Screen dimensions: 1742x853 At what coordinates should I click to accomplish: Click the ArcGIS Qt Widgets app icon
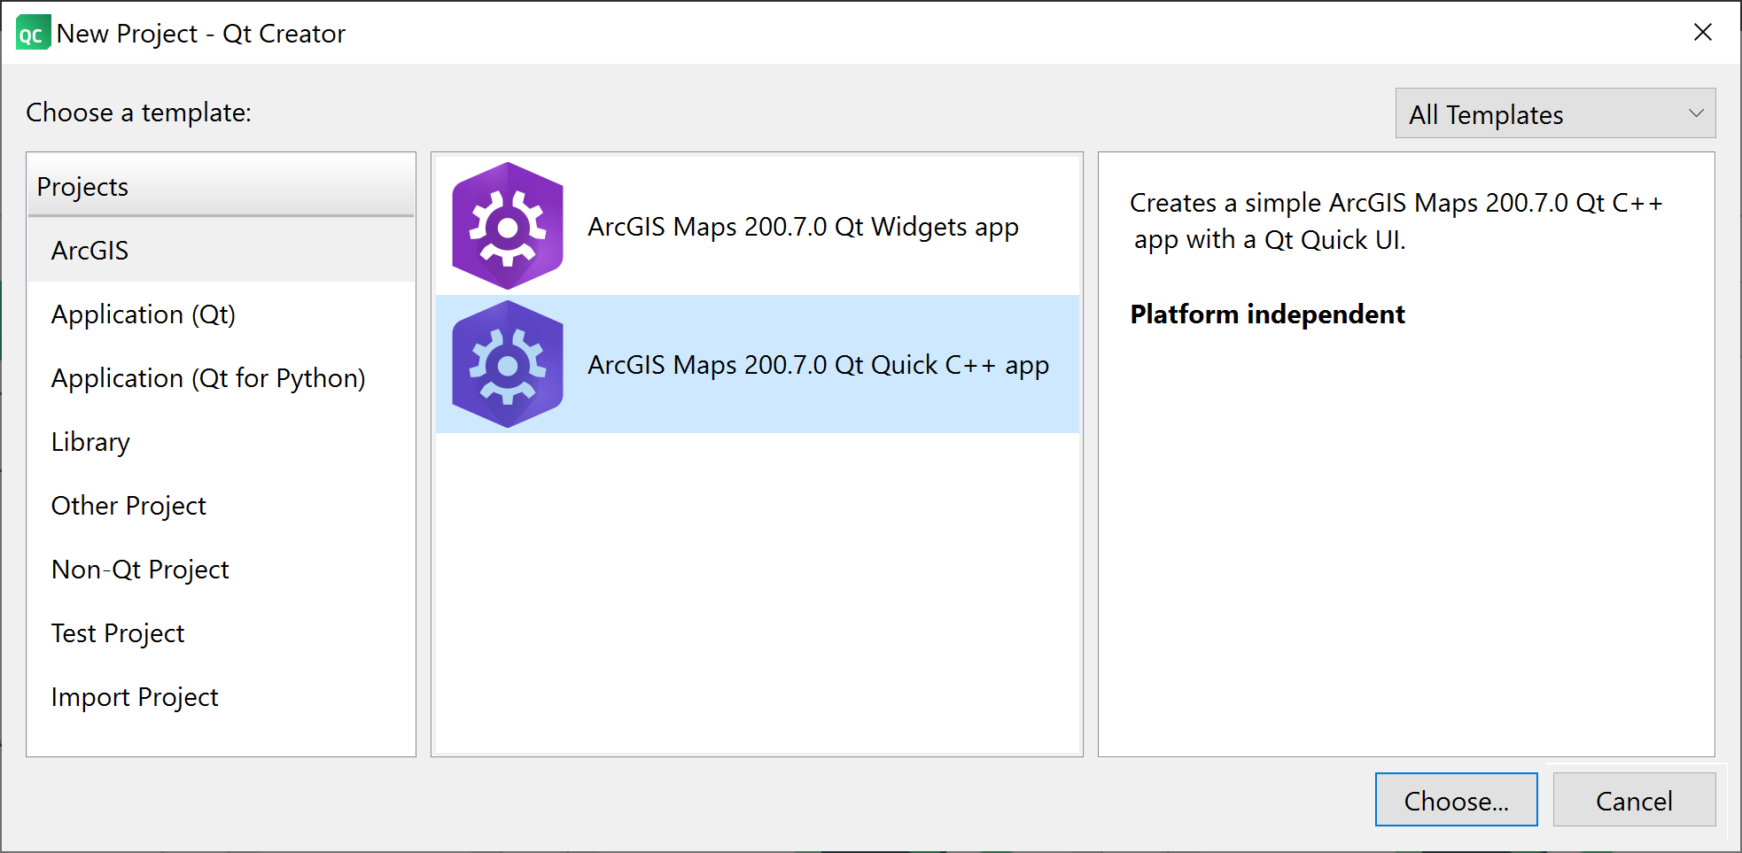(x=507, y=226)
